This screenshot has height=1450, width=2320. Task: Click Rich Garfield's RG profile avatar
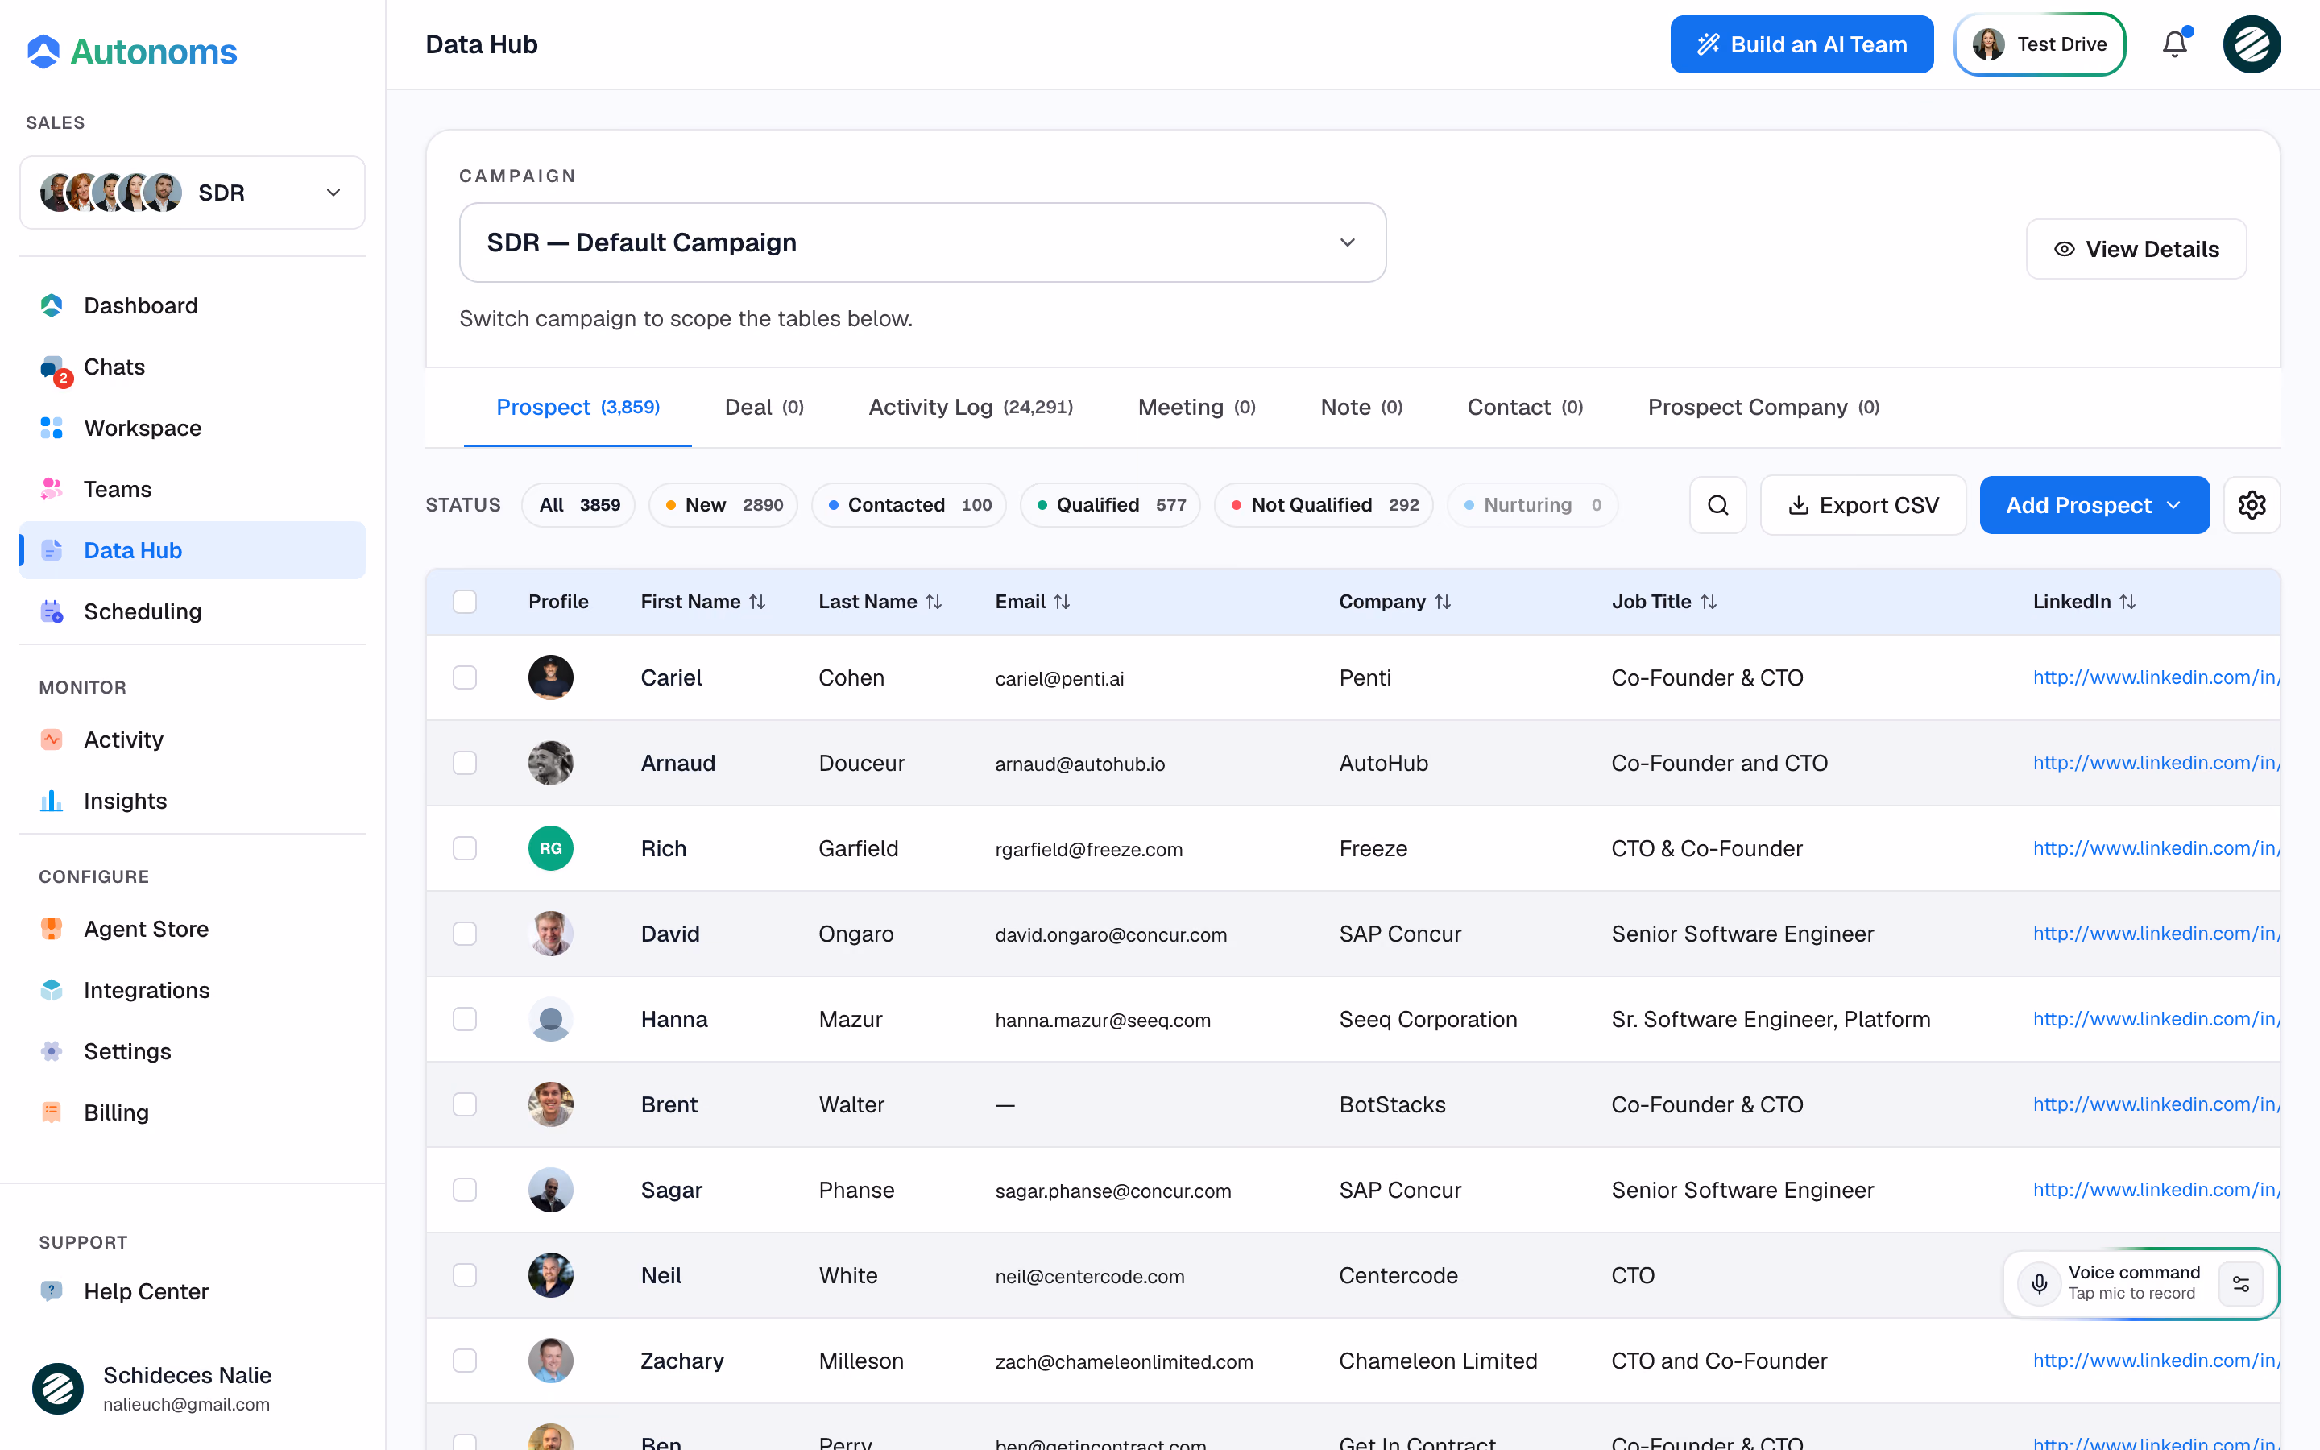tap(550, 847)
